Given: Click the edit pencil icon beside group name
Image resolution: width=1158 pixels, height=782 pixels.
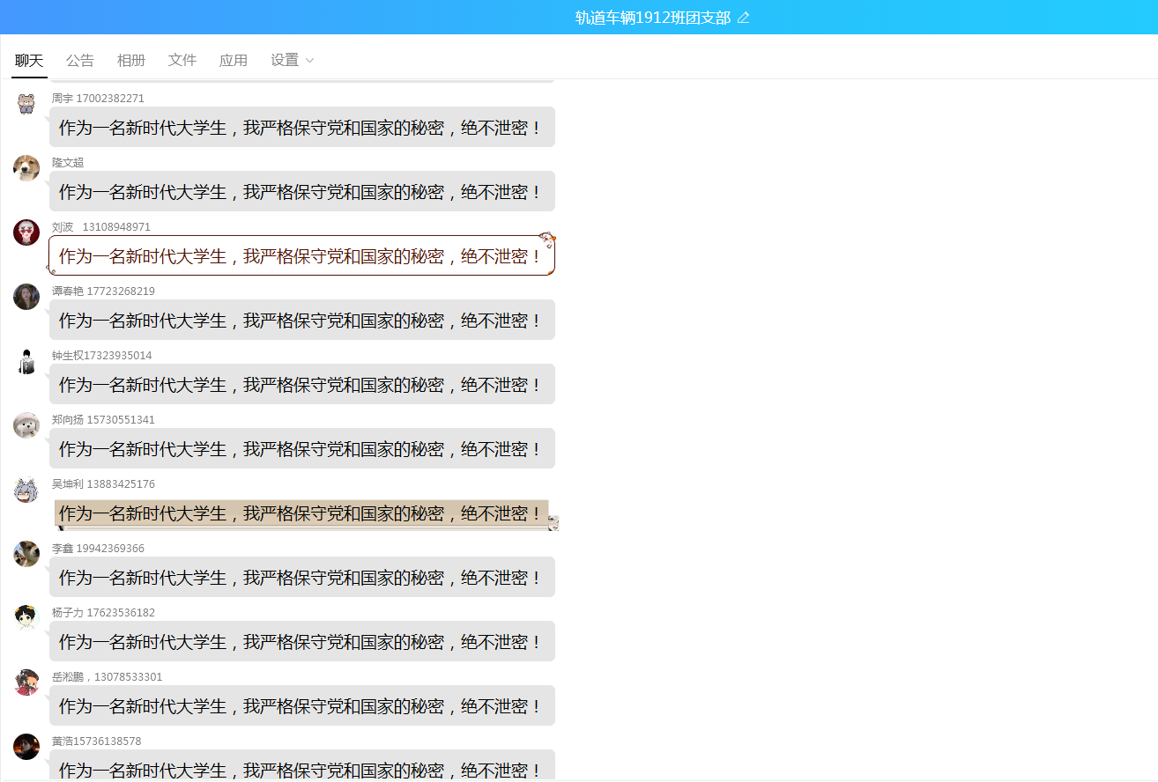Looking at the screenshot, I should (743, 18).
